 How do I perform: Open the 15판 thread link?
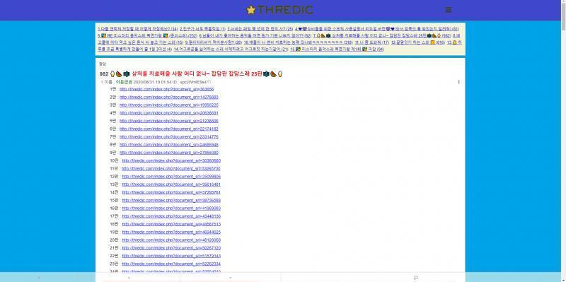[171, 201]
